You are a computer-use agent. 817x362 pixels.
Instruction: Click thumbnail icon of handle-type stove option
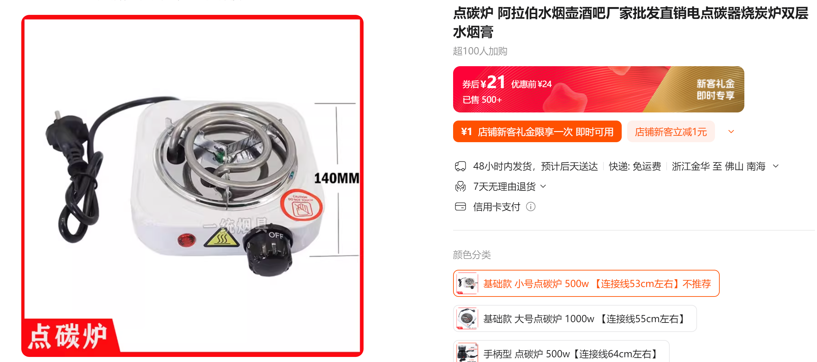[467, 353]
